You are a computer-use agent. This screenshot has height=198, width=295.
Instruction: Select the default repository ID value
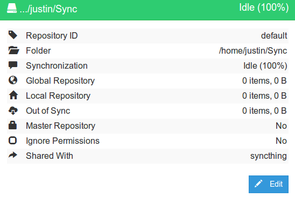click(x=274, y=35)
